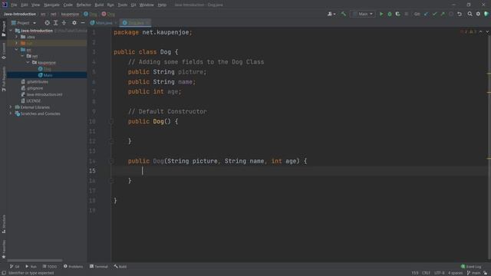
Task: Open the Project view selector dropdown
Action: tap(24, 23)
